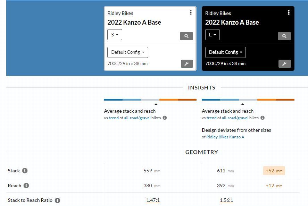Screen dimensions: 308x206
Task: Click size S stack and reach color bar
Action: click(x=150, y=100)
